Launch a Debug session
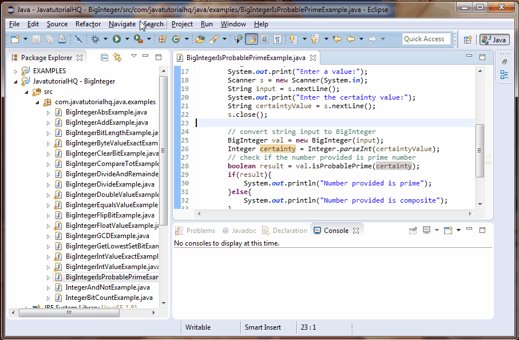Image resolution: width=519 pixels, height=340 pixels. pos(94,39)
